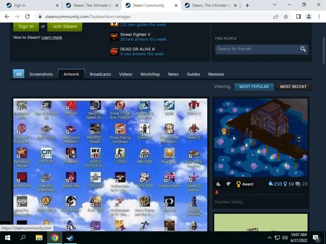Click the Join Steam button
Screen dimensions: 326x244
pyautogui.click(x=65, y=27)
